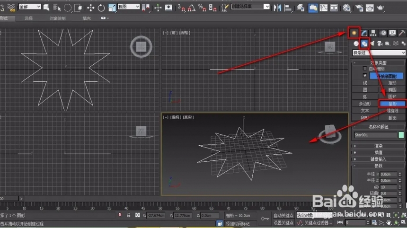Click Render Production teapot icon
Viewport: 407px width, 228px height.
(x=380, y=8)
